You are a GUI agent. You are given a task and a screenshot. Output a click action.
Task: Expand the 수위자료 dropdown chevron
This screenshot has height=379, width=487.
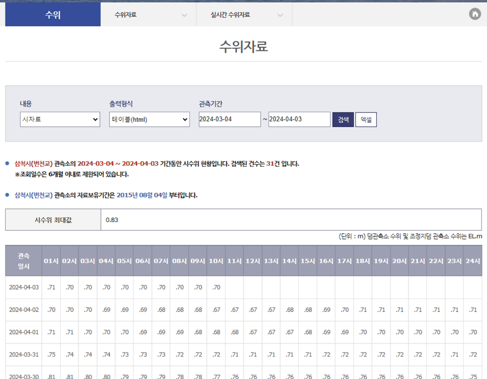[184, 15]
